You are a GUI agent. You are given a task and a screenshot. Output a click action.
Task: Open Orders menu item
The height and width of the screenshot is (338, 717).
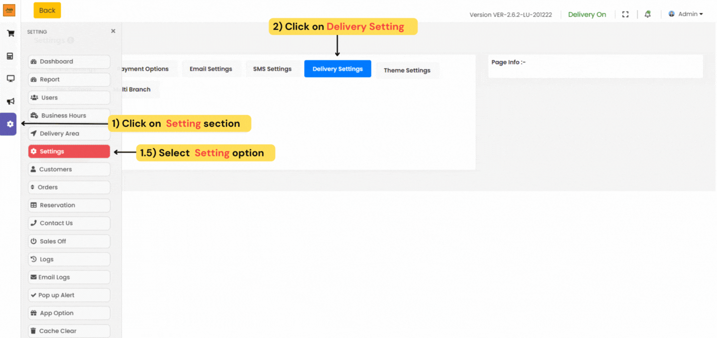tap(69, 187)
